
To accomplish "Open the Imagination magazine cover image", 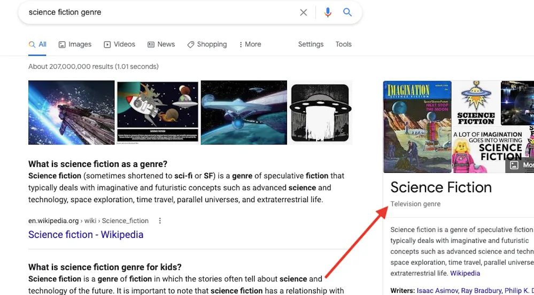I will [417, 127].
